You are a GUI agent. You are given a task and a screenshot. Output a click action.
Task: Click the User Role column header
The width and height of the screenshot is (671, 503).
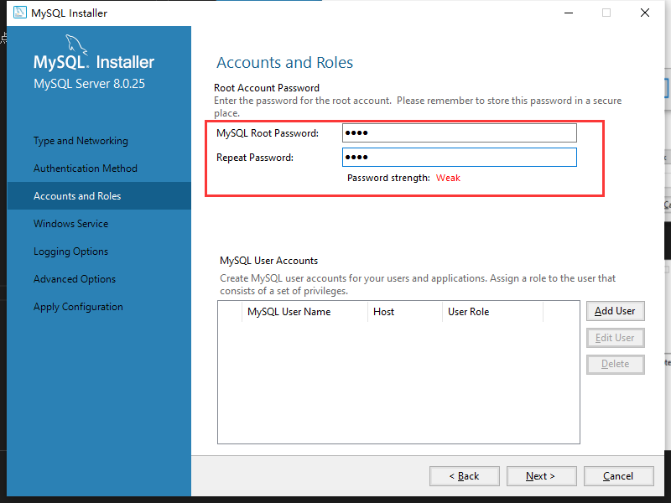tap(468, 312)
